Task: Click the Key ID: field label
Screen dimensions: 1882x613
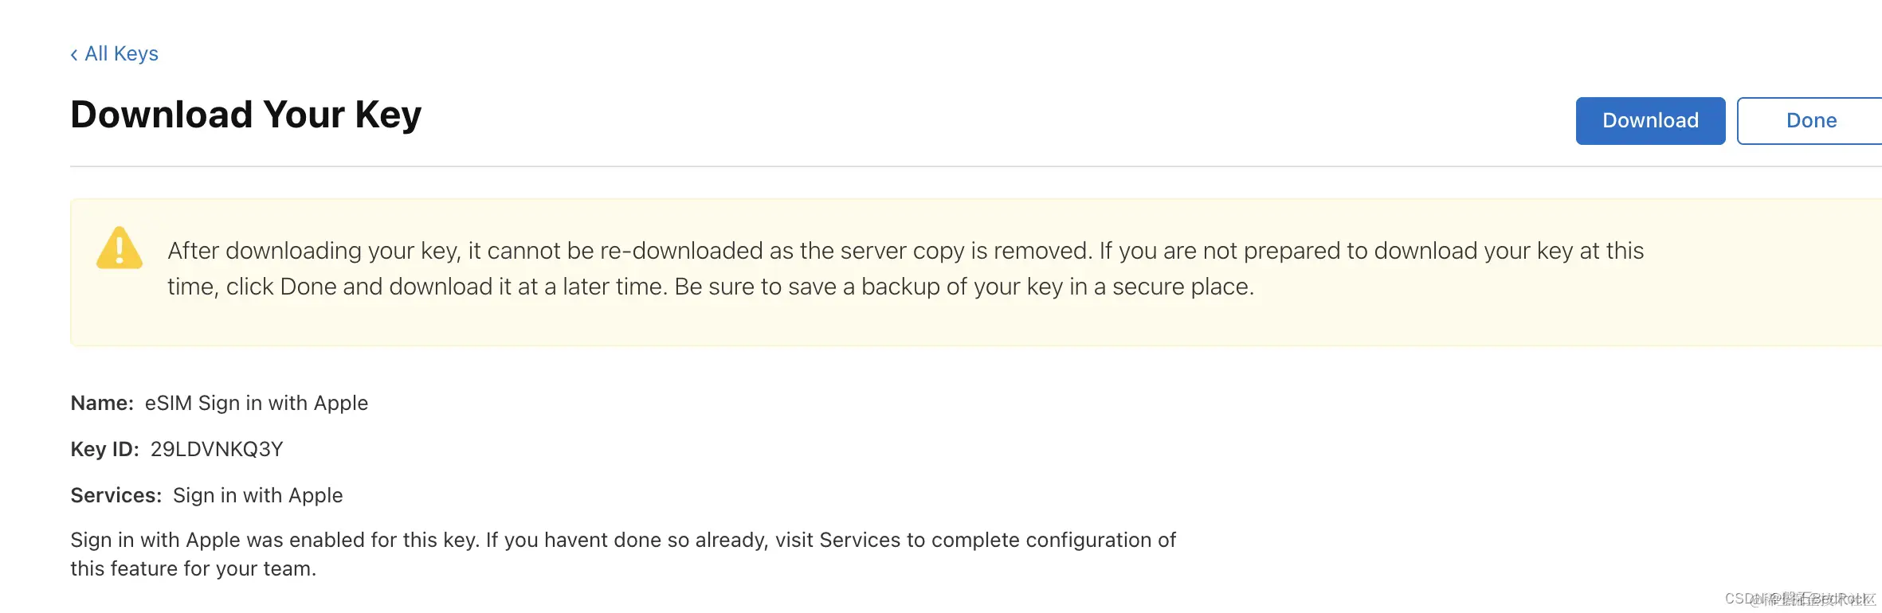Action: tap(104, 449)
